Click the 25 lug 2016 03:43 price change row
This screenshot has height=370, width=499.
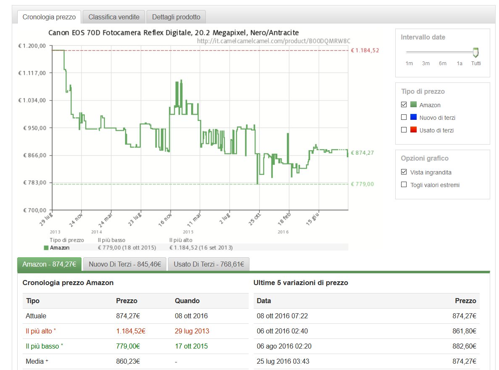tap(366, 362)
